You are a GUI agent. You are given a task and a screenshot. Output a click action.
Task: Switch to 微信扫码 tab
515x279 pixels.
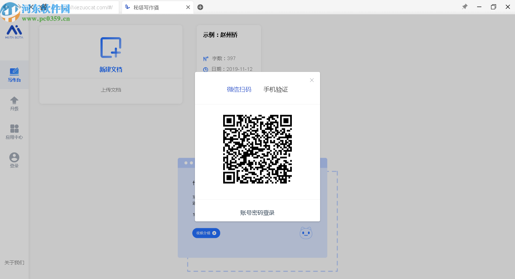(x=239, y=89)
